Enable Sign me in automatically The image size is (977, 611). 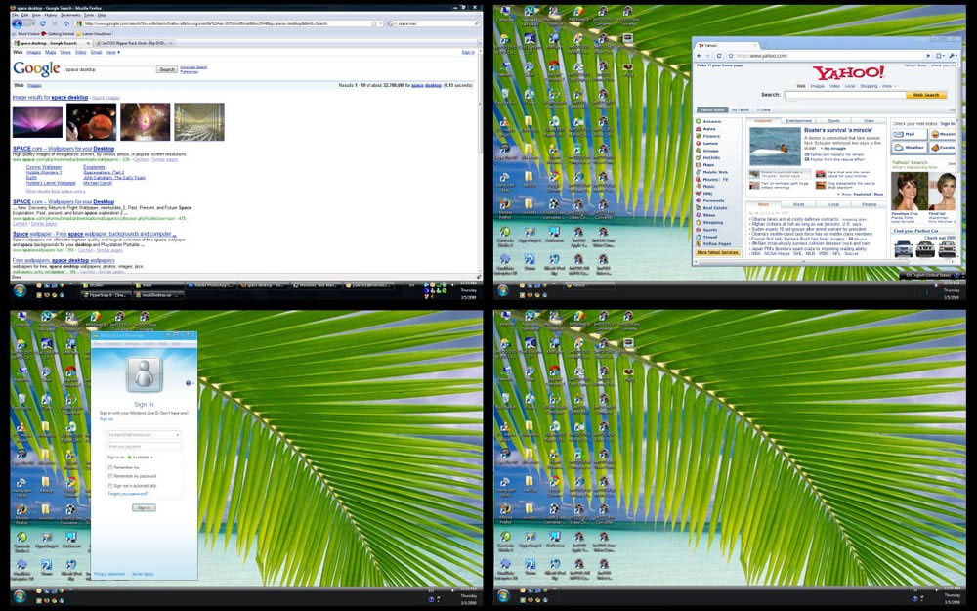click(109, 486)
